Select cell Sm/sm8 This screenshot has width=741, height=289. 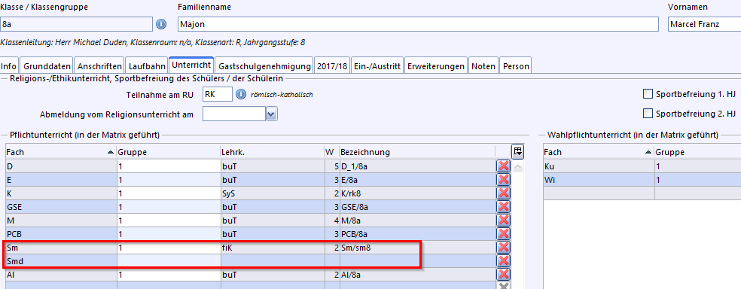click(x=417, y=248)
